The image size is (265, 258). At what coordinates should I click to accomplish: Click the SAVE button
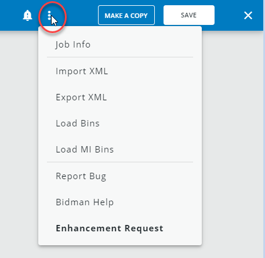click(x=189, y=15)
